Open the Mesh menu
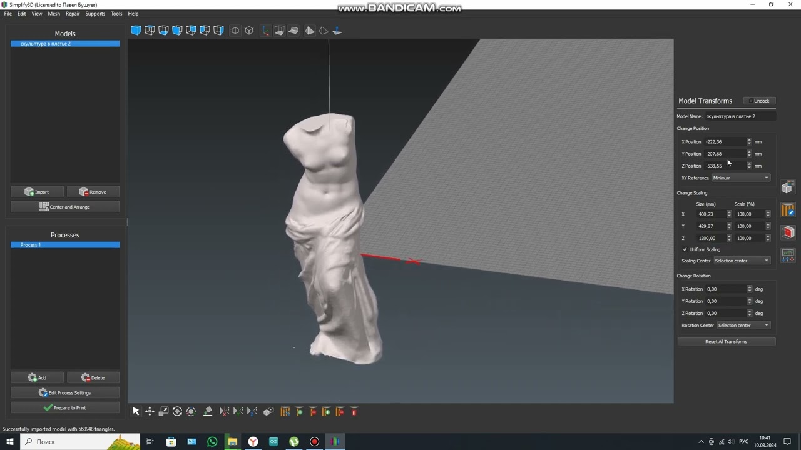 54,14
